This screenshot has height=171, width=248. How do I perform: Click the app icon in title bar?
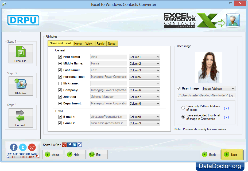(4, 4)
